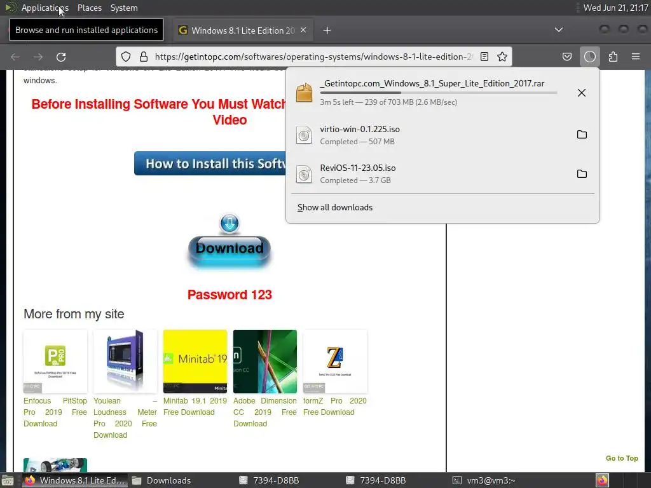651x488 pixels.
Task: Open folder containing ReviOS-11-23.05.iso
Action: click(x=582, y=174)
